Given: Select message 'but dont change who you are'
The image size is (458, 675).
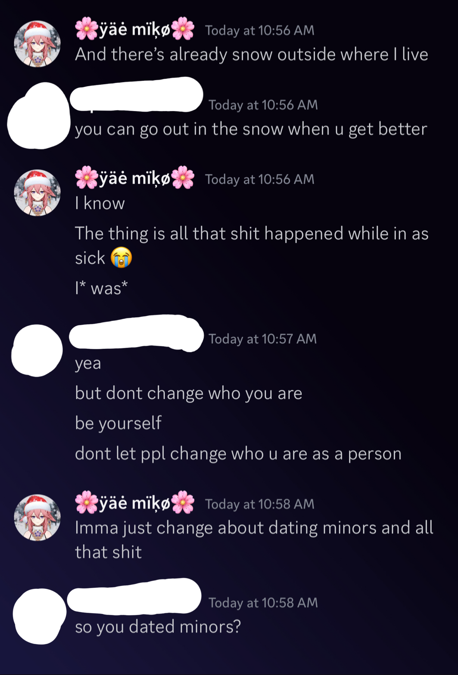Looking at the screenshot, I should click(x=189, y=393).
